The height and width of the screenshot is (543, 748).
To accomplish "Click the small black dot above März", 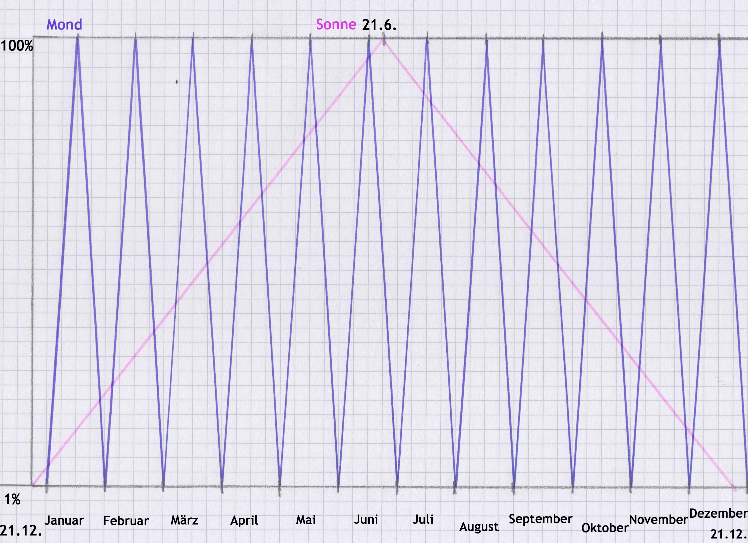I will (x=177, y=82).
